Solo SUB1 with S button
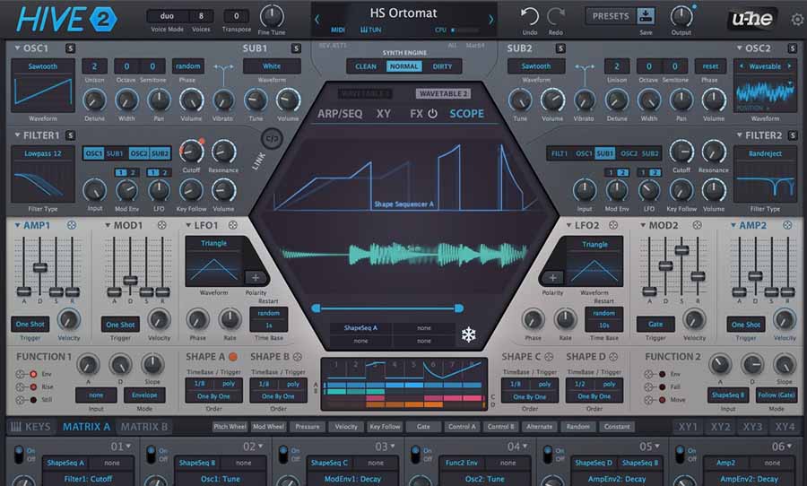This screenshot has height=486, width=807. click(296, 48)
